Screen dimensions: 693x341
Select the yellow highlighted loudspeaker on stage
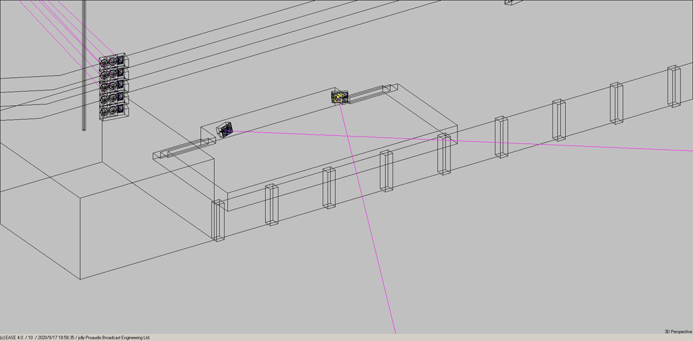[x=340, y=96]
